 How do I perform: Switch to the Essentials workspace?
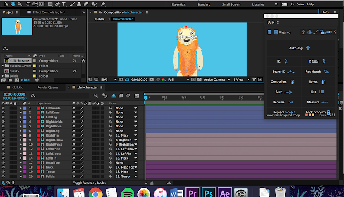pyautogui.click(x=179, y=4)
